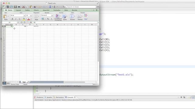This screenshot has height=109, width=195.
Task: Toggle Italic formatting
Action: 16,19
